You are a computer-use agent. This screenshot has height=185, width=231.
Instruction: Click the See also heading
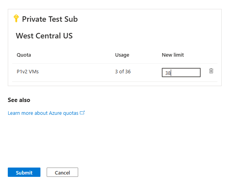(19, 100)
